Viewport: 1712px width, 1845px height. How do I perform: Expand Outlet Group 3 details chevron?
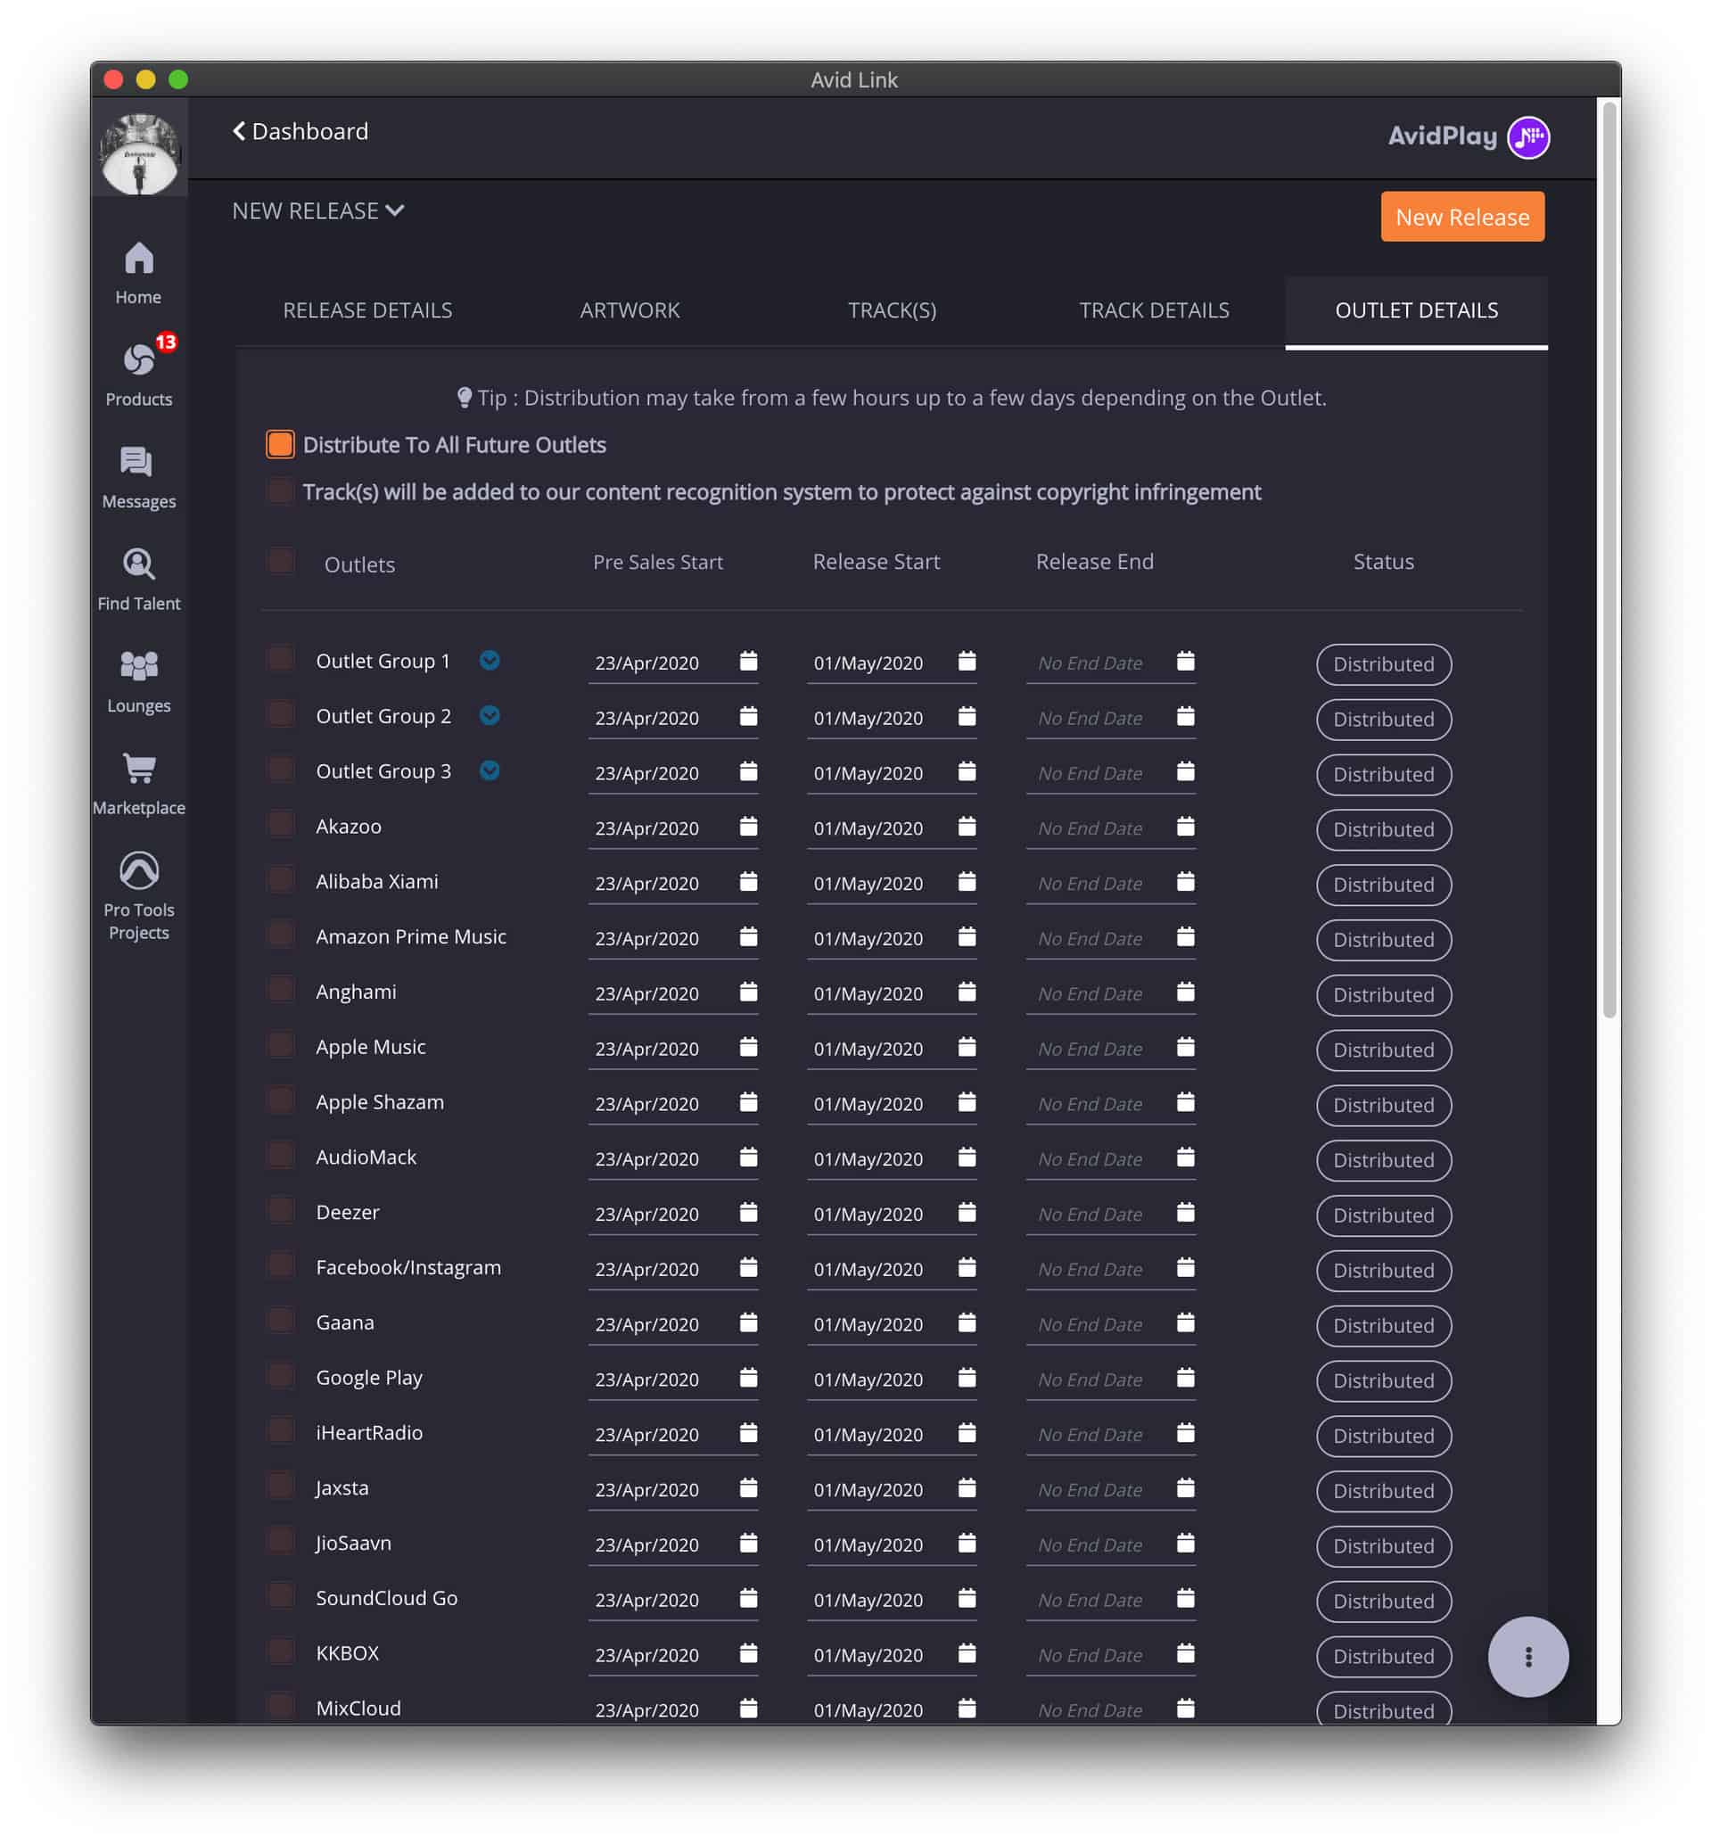490,770
